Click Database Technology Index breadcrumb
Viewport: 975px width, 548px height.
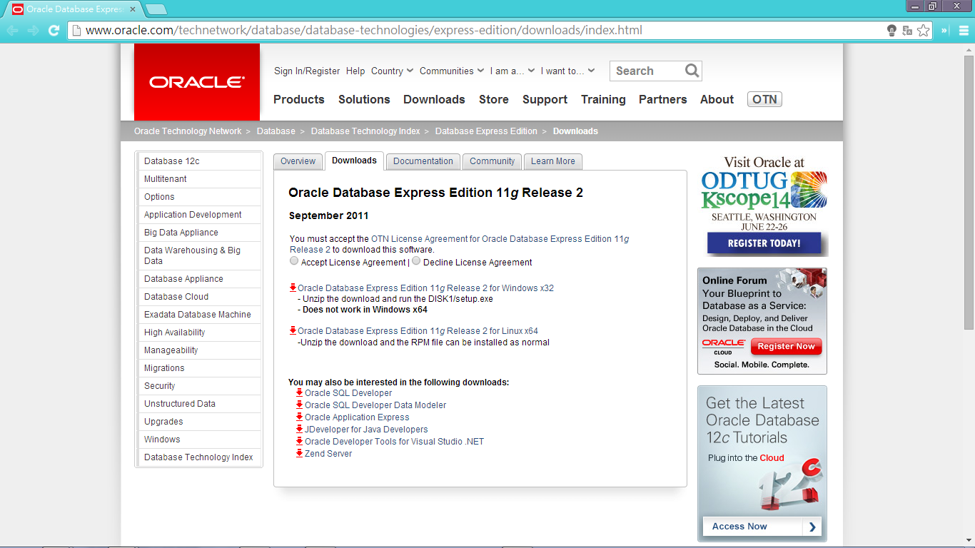365,131
